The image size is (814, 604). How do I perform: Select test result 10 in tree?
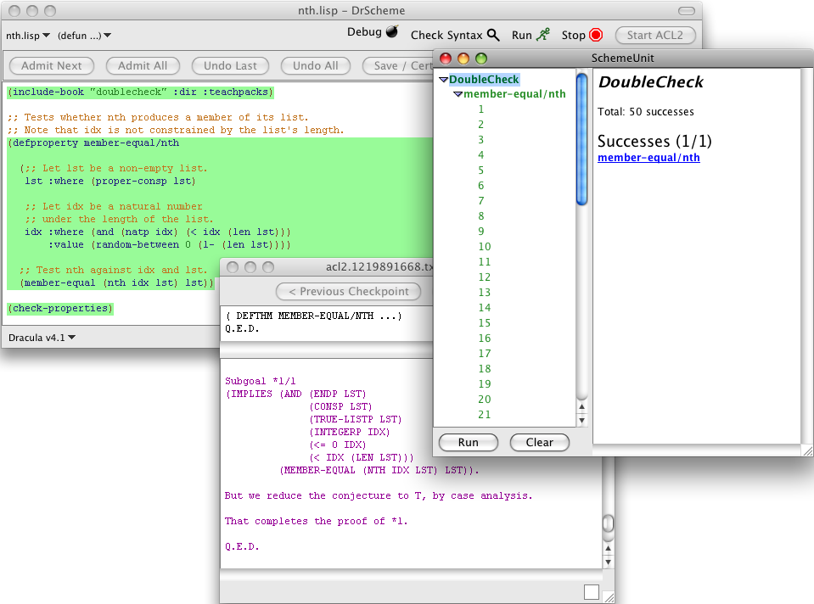485,247
